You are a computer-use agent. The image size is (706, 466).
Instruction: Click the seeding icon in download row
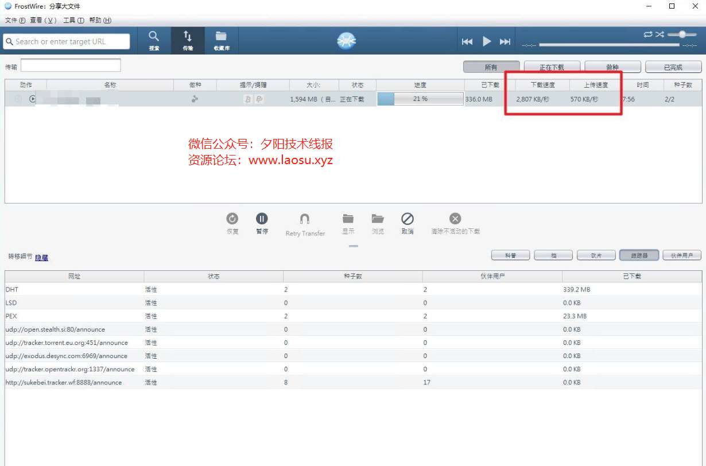click(195, 99)
